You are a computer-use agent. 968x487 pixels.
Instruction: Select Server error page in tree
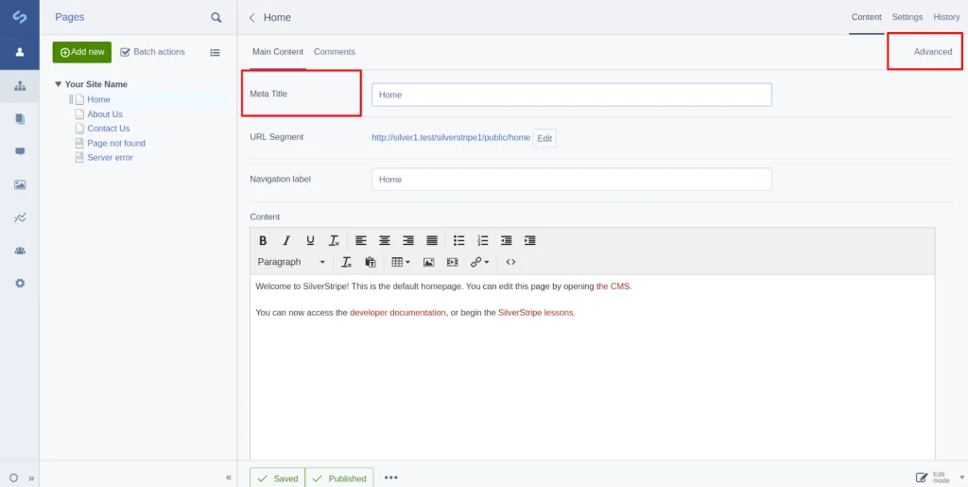coord(110,157)
